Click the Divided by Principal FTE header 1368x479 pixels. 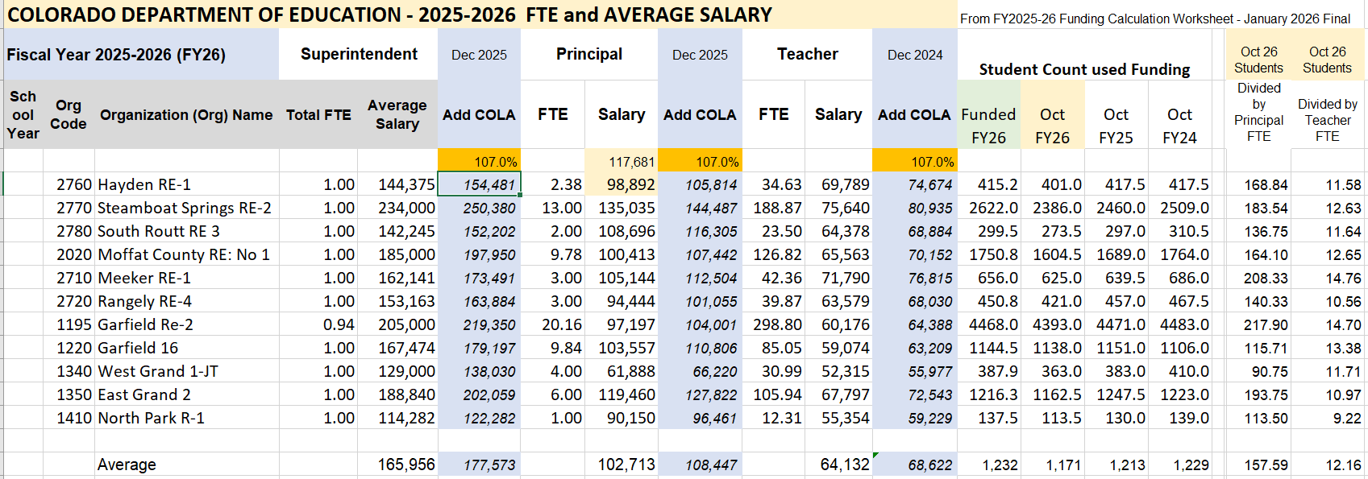pos(1258,112)
